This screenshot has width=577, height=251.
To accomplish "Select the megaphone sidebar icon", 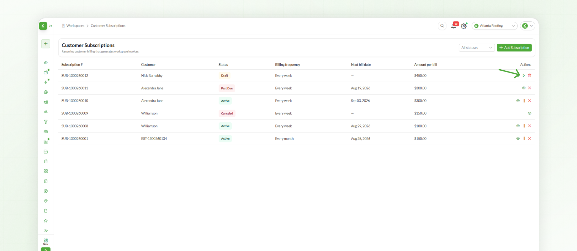I will 46,102.
